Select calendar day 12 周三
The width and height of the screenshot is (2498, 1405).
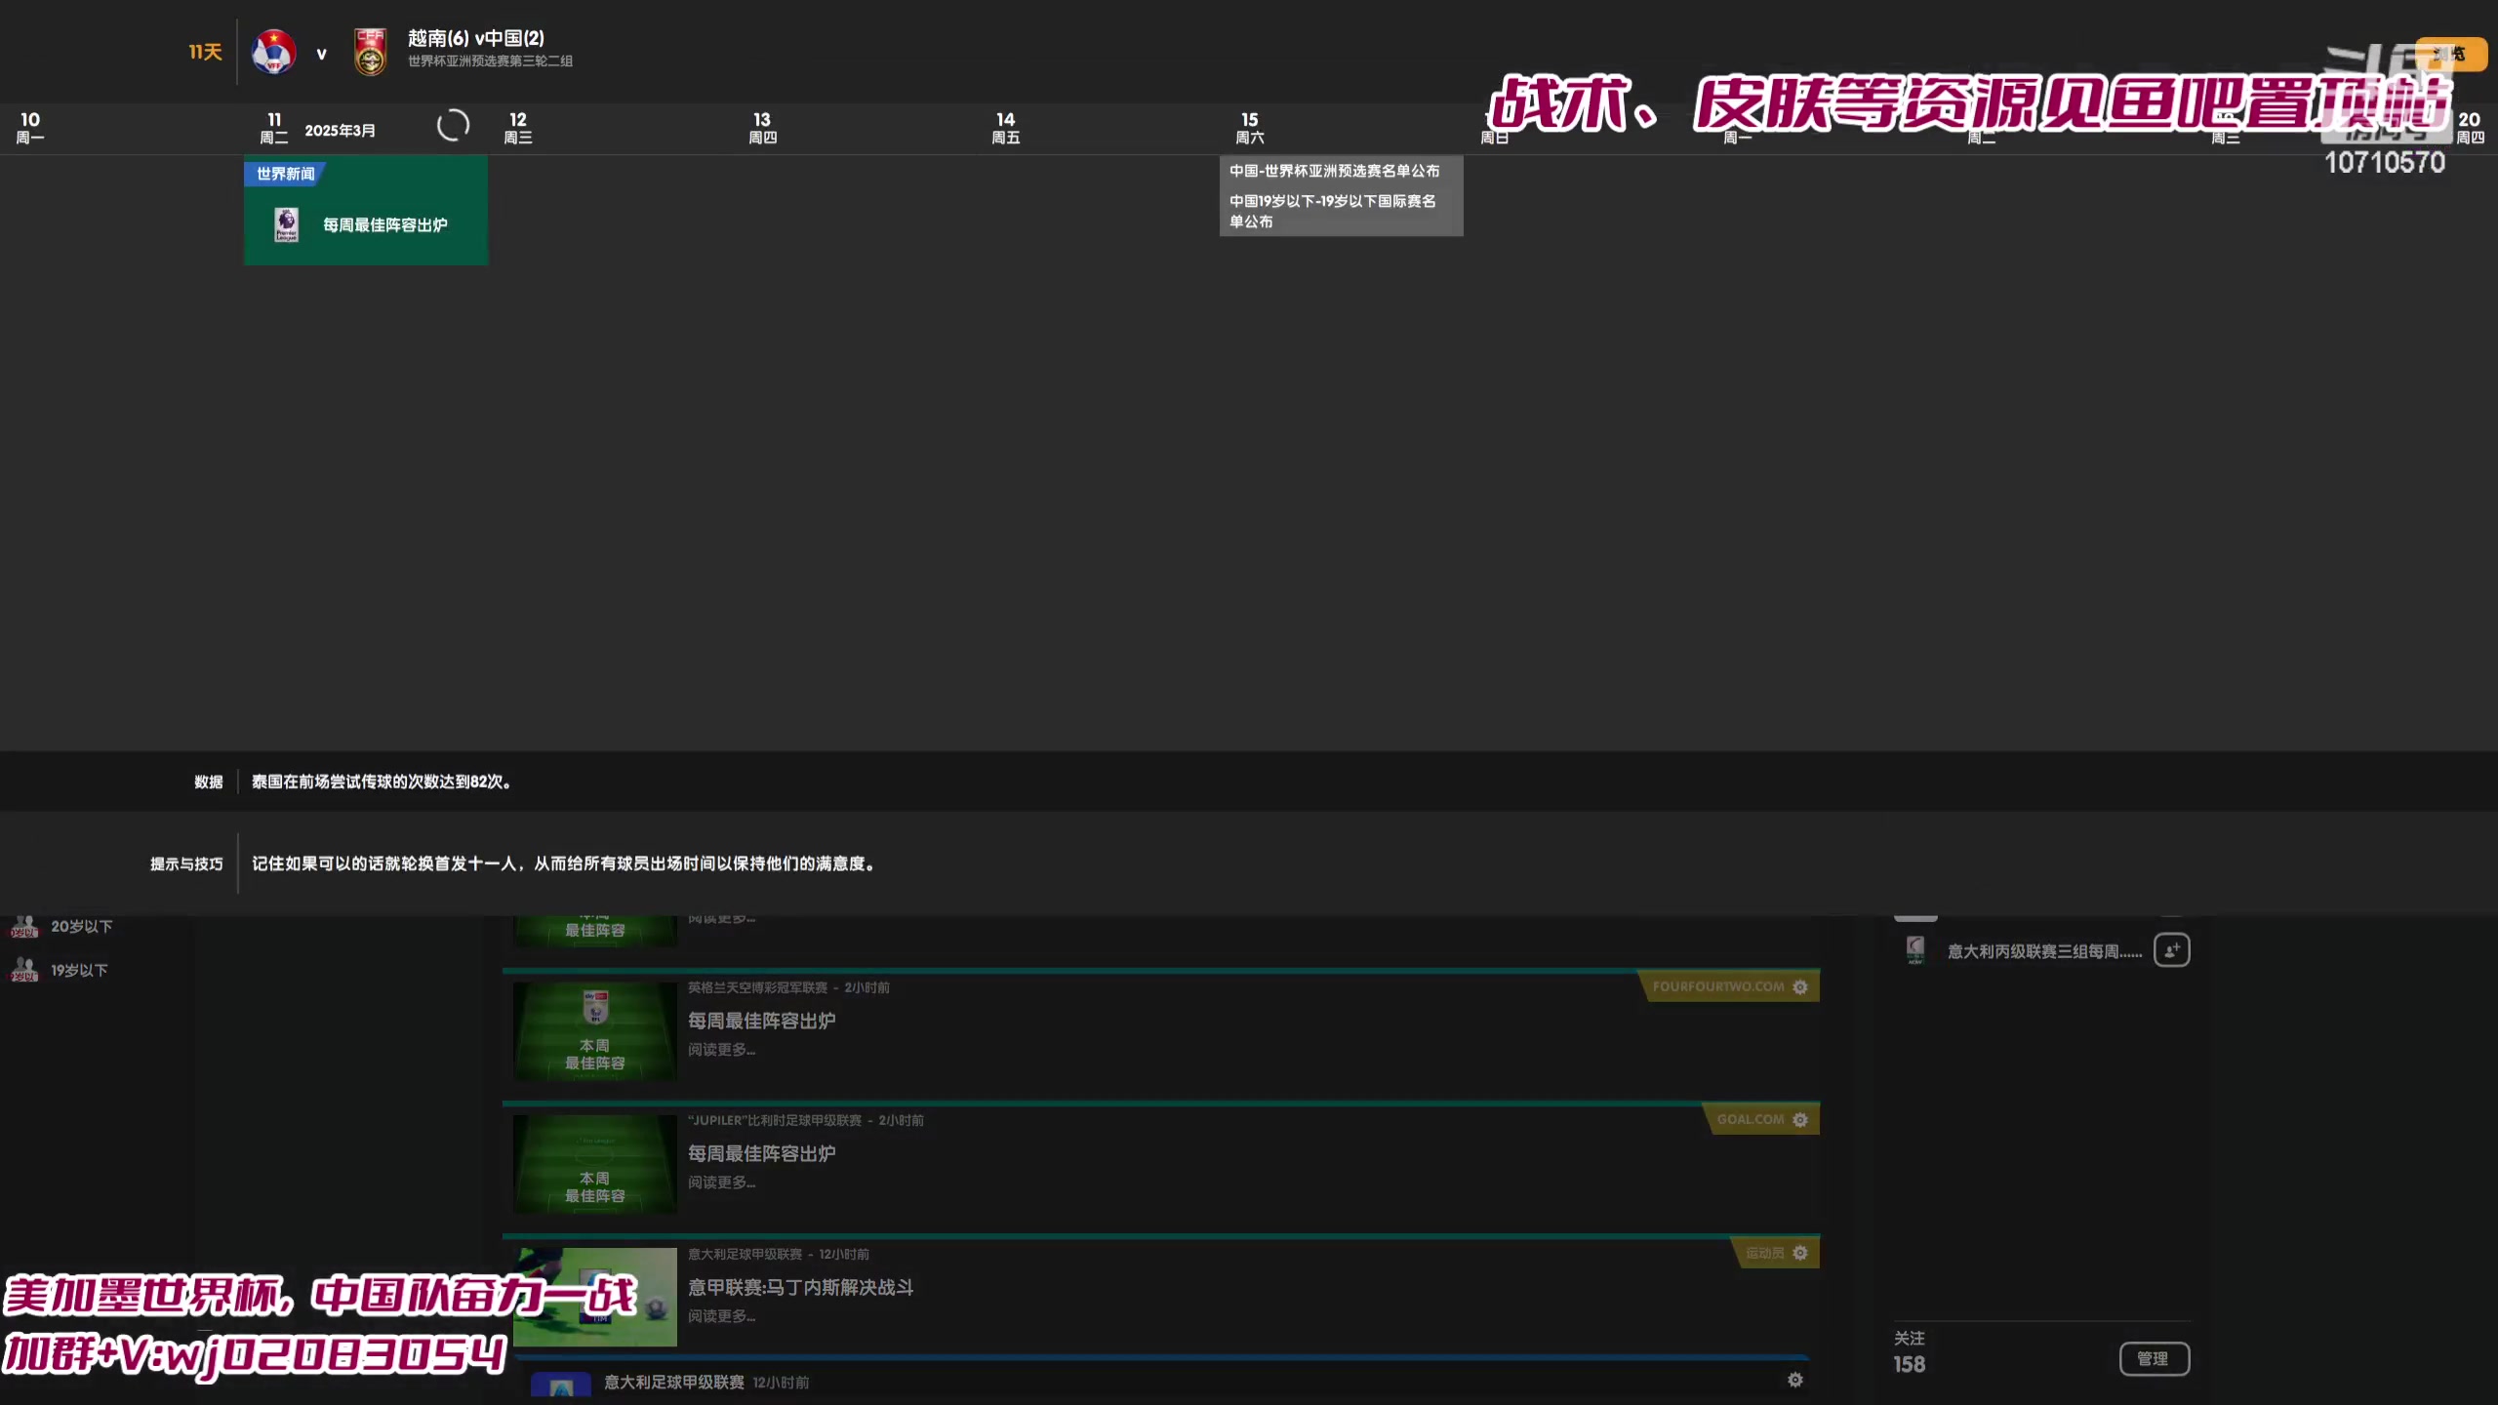(x=518, y=128)
